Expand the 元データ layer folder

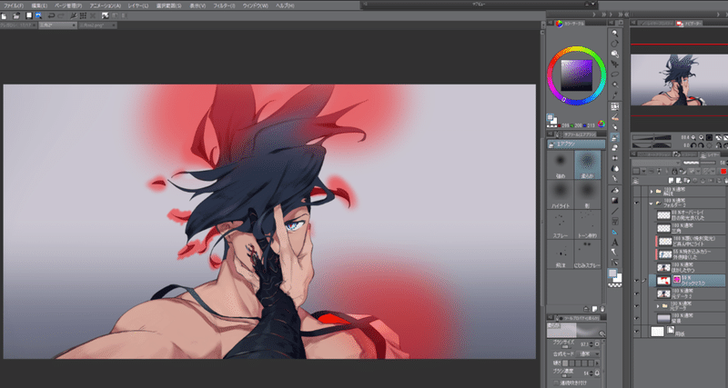point(658,306)
